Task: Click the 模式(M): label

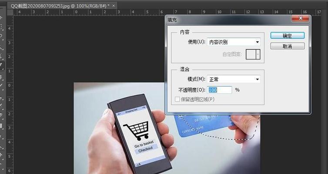Action: pyautogui.click(x=196, y=79)
